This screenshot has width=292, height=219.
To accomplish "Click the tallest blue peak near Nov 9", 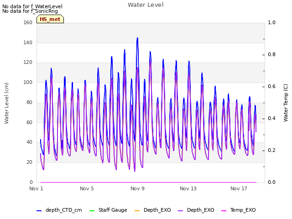I will [x=137, y=38].
